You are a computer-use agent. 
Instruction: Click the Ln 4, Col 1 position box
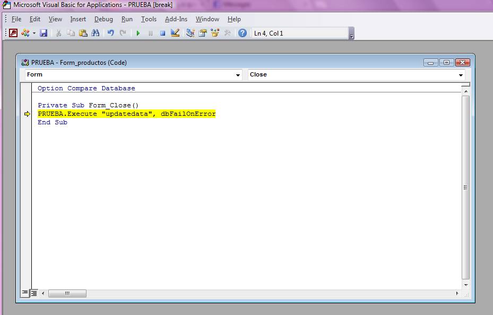pyautogui.click(x=300, y=33)
